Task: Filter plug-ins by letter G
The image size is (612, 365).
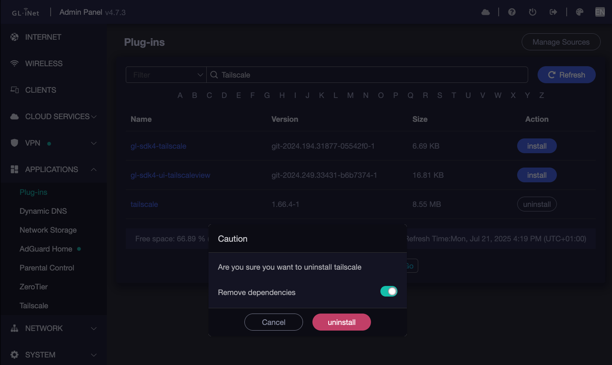Action: [267, 95]
